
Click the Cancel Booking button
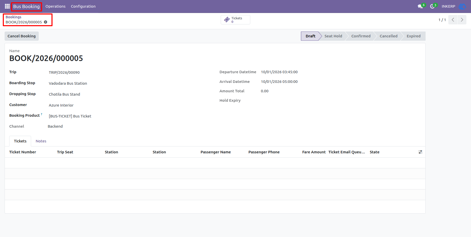coord(22,36)
